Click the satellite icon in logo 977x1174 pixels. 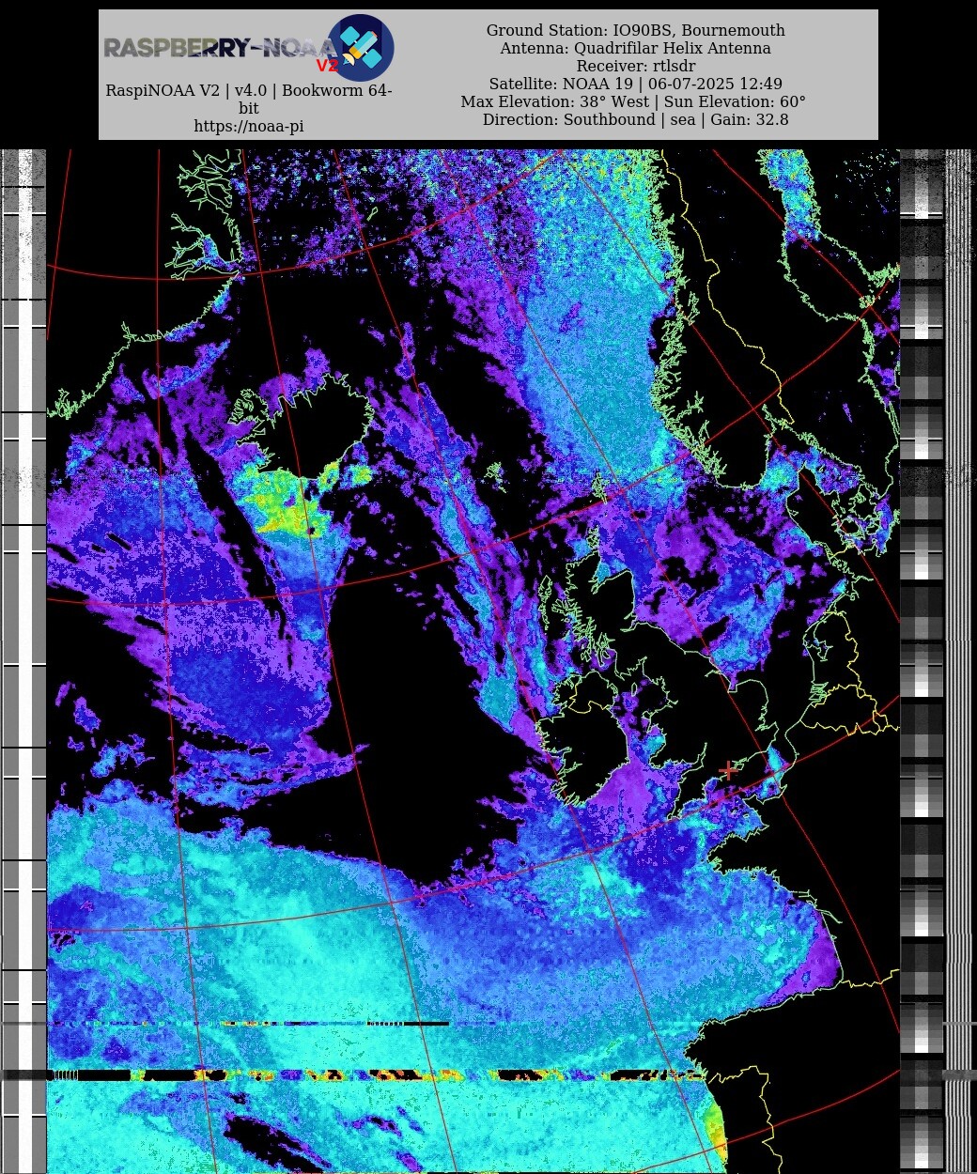pyautogui.click(x=361, y=47)
